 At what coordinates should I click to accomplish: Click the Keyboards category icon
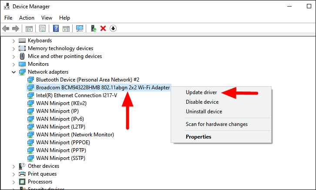pos(22,41)
